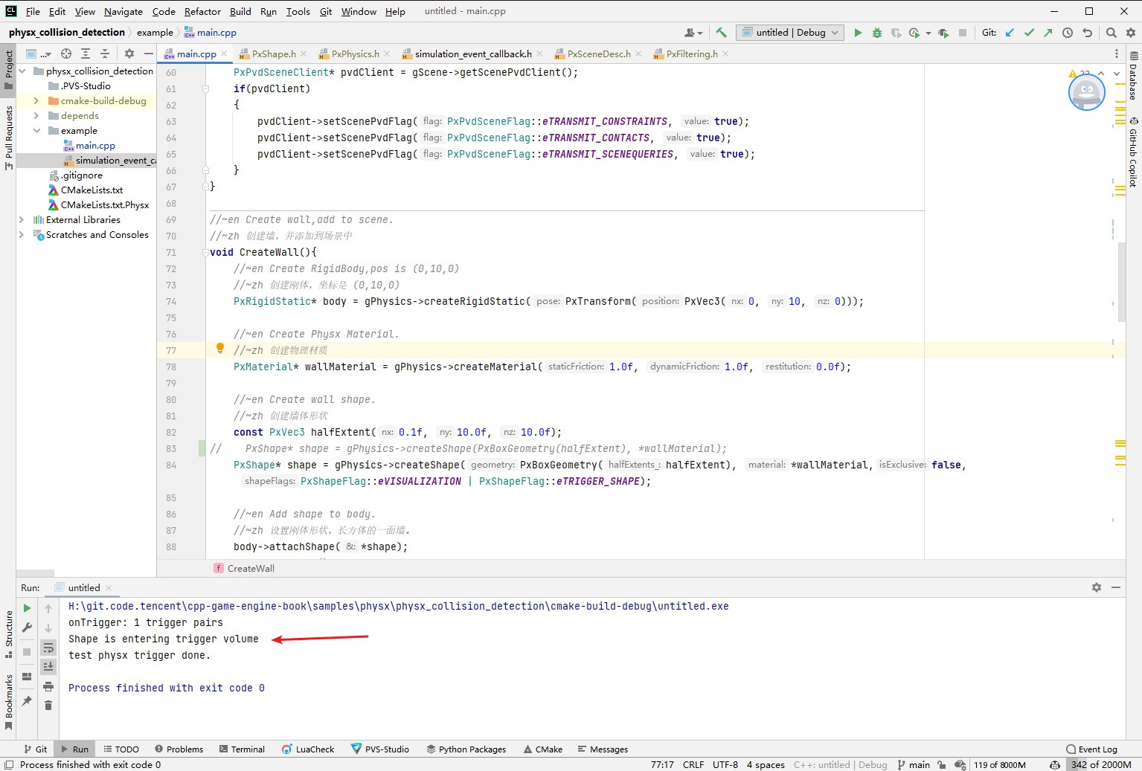Toggle scroll to end in Run console
The width and height of the screenshot is (1142, 771).
coord(48,666)
